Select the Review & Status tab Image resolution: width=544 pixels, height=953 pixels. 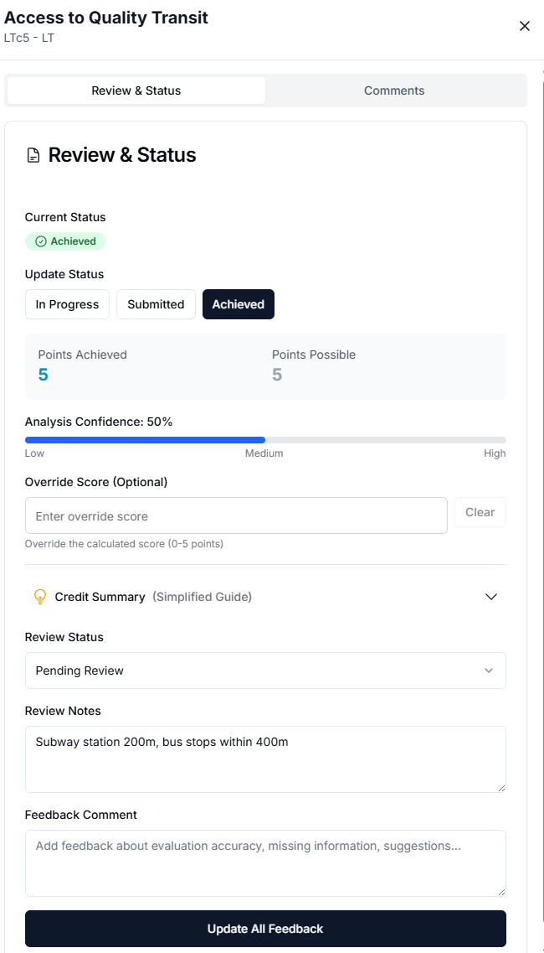[136, 91]
